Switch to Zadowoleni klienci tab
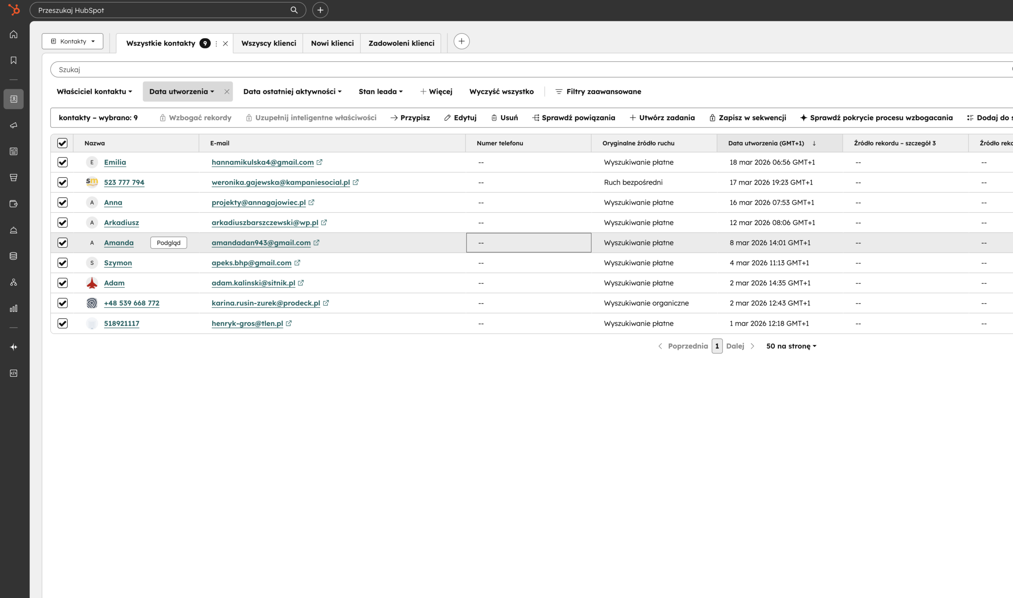 (401, 43)
